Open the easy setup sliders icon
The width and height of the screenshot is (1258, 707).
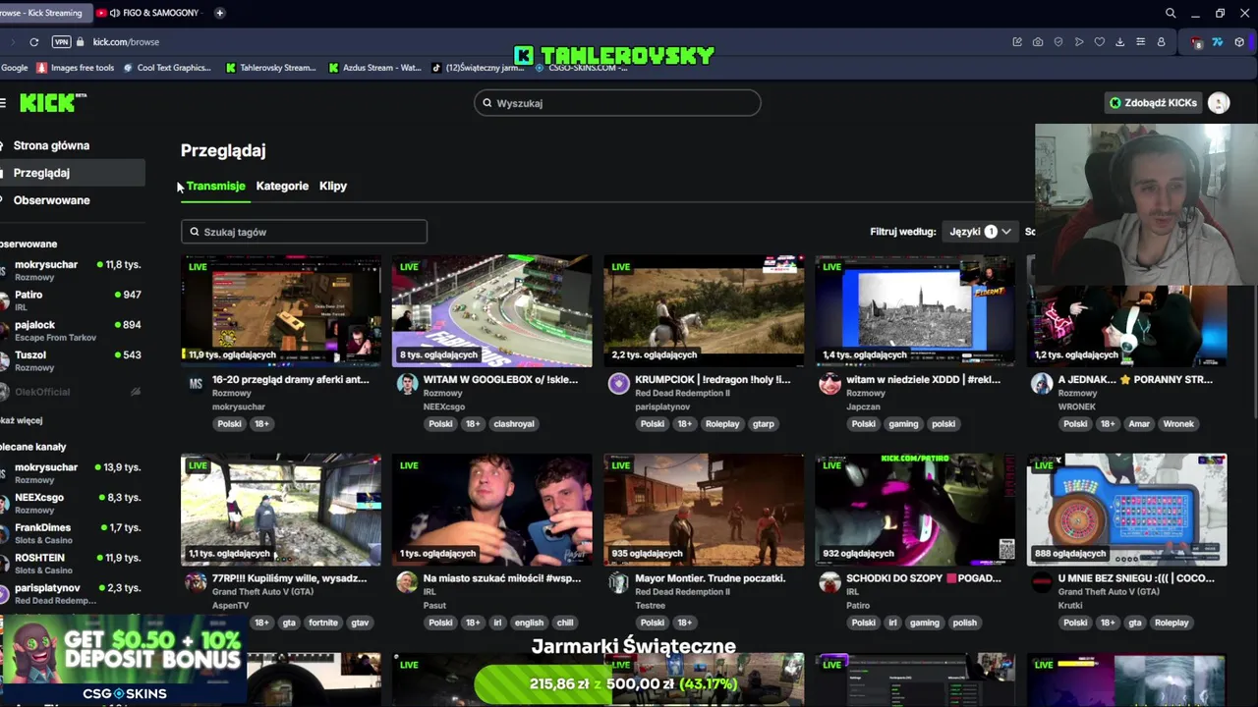tap(1140, 42)
